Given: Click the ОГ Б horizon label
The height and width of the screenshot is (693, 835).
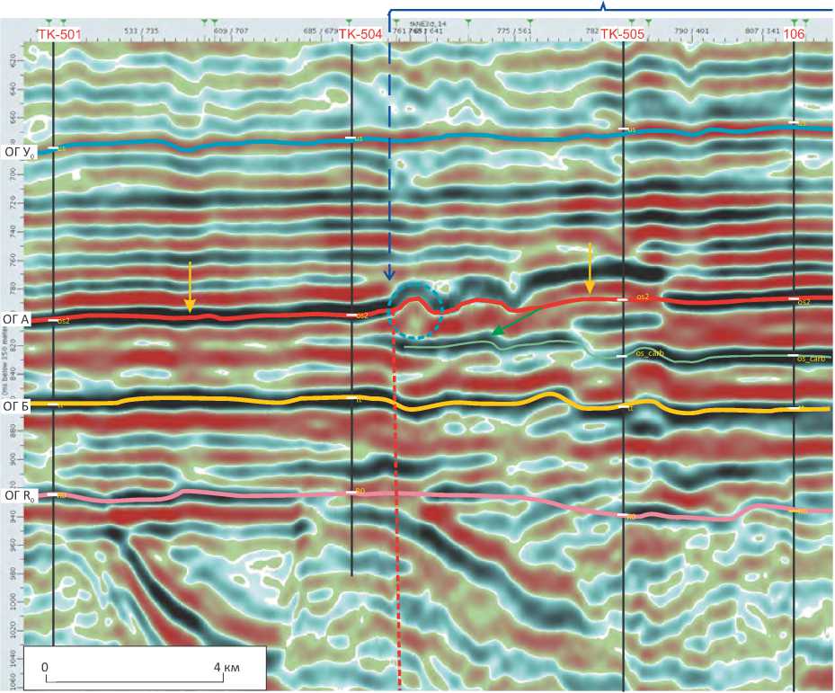Looking at the screenshot, I should pyautogui.click(x=16, y=406).
